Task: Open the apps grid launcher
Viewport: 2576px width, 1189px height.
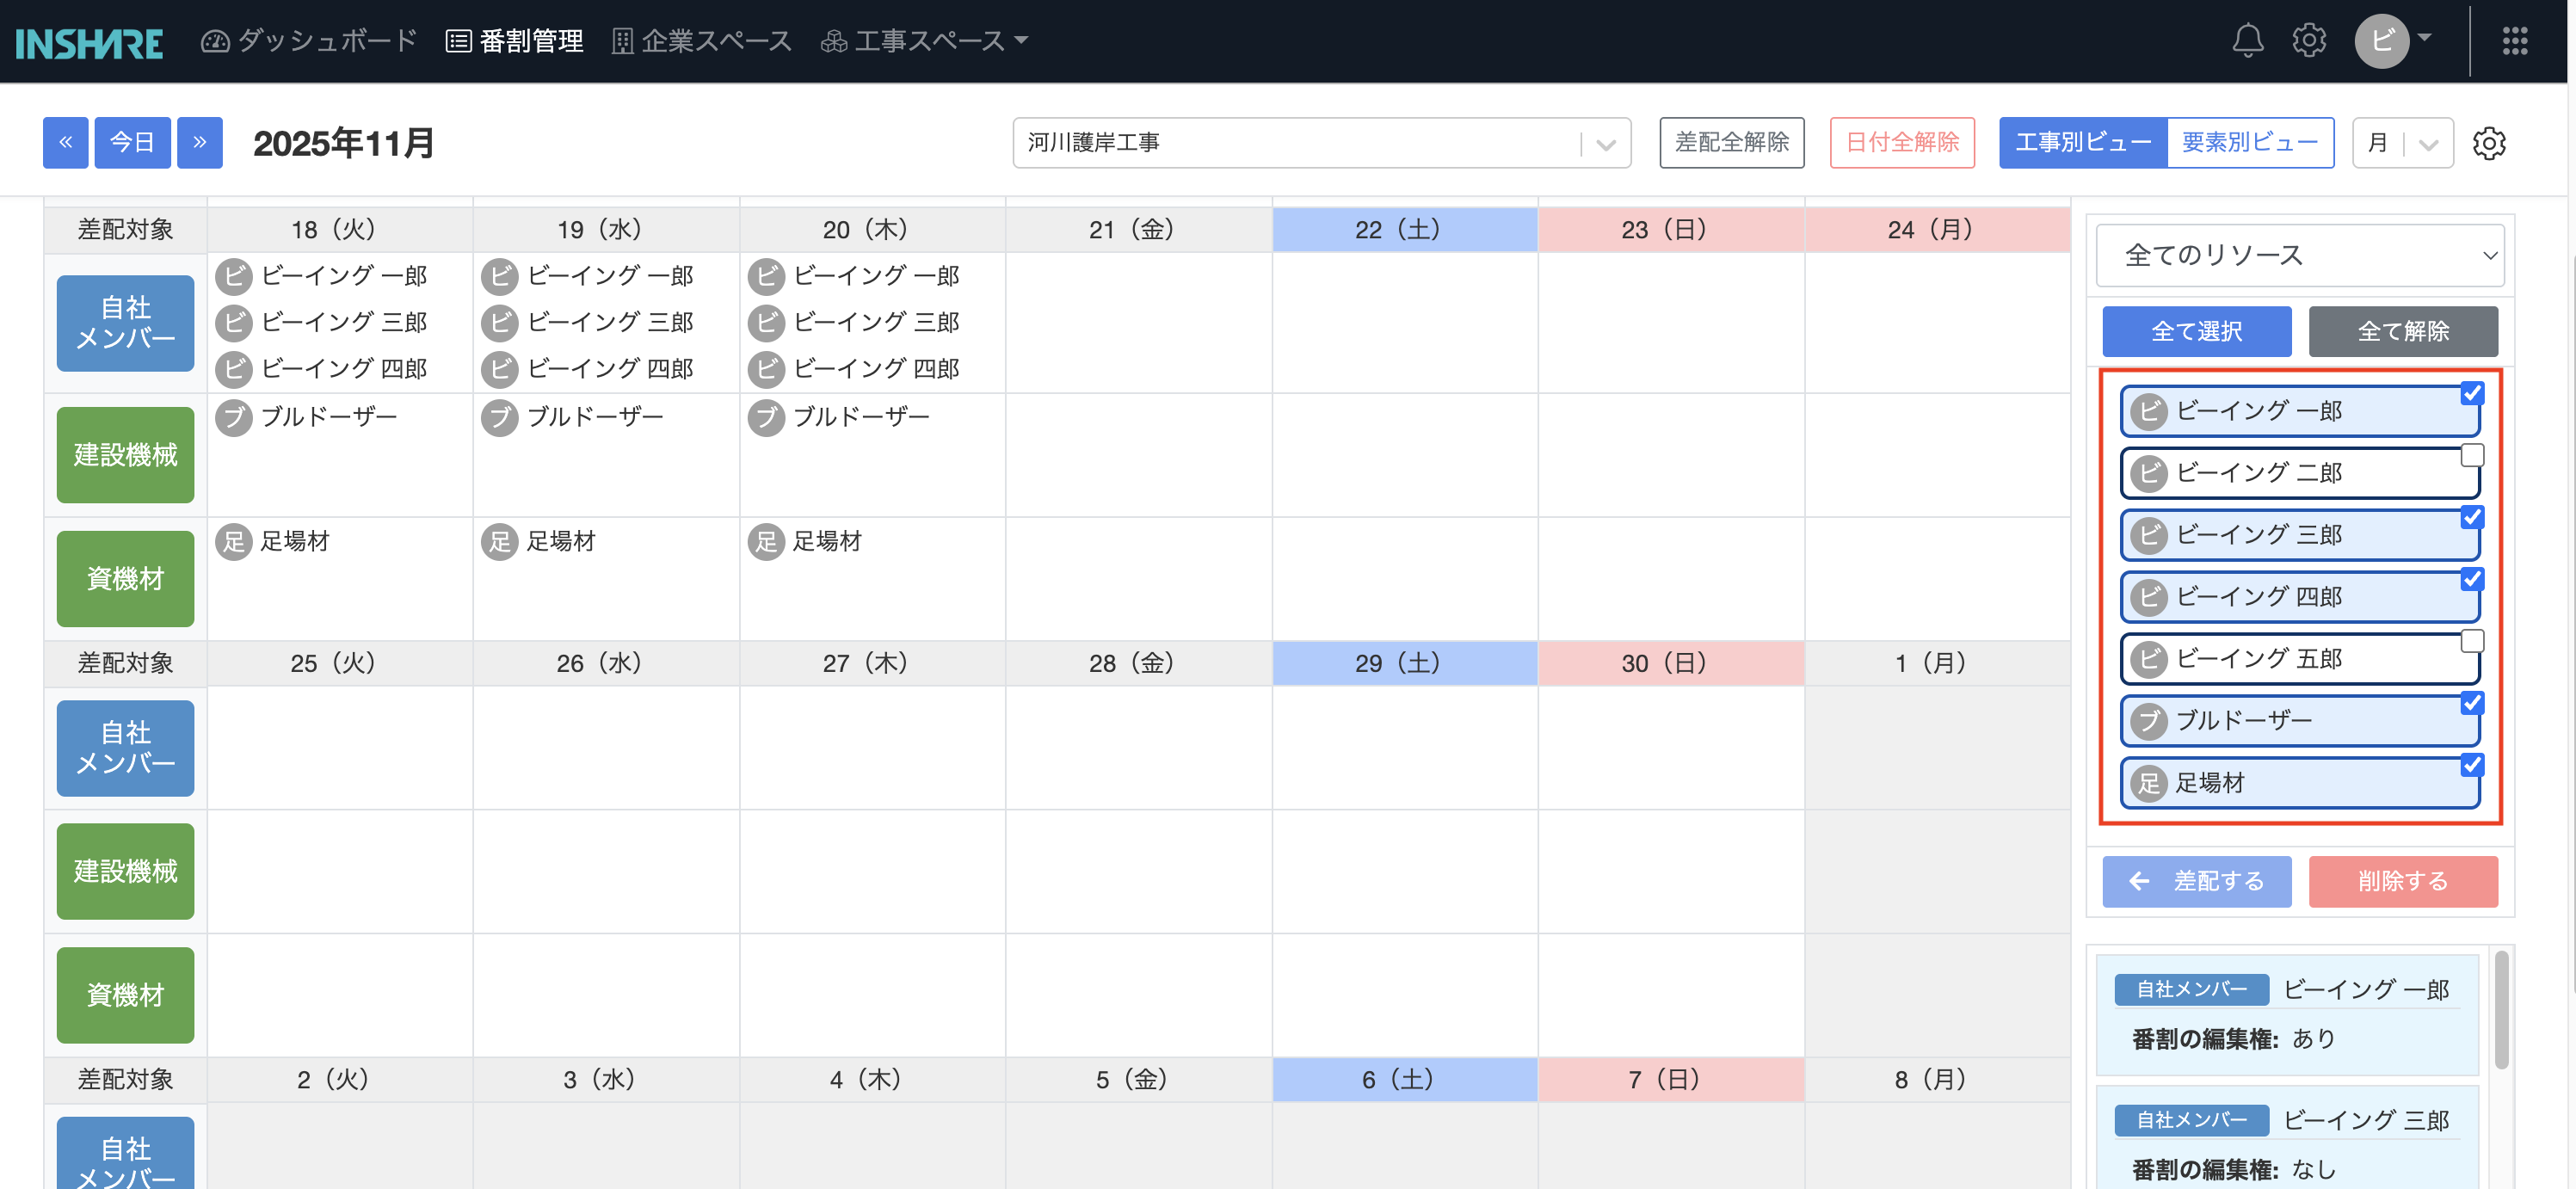Action: tap(2515, 41)
